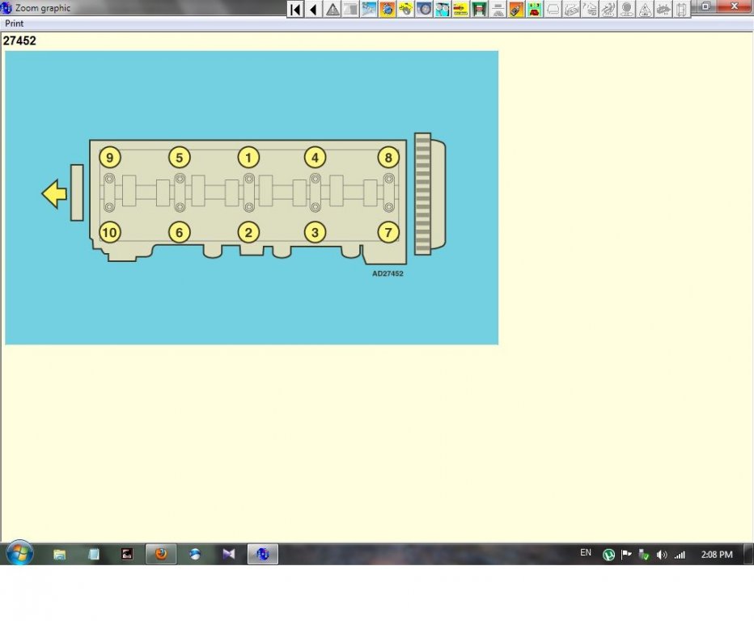754x621 pixels.
Task: Go back using the left arrow button
Action: click(314, 9)
